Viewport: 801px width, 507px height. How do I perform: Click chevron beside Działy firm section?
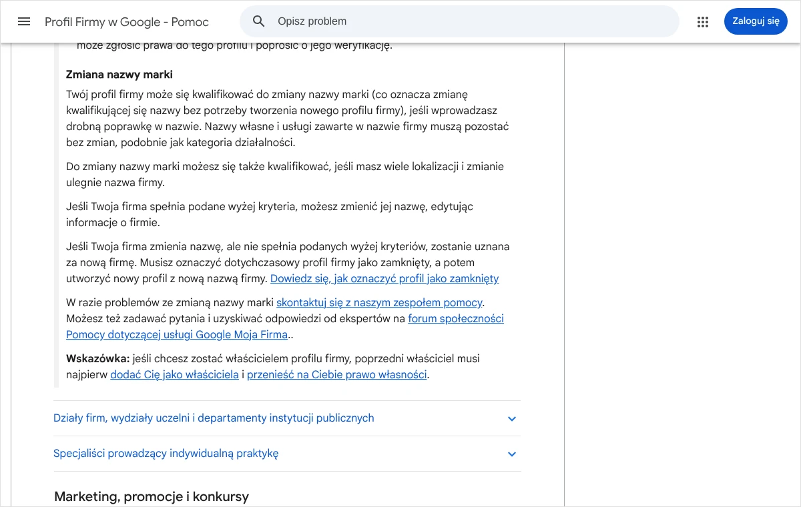[512, 419]
